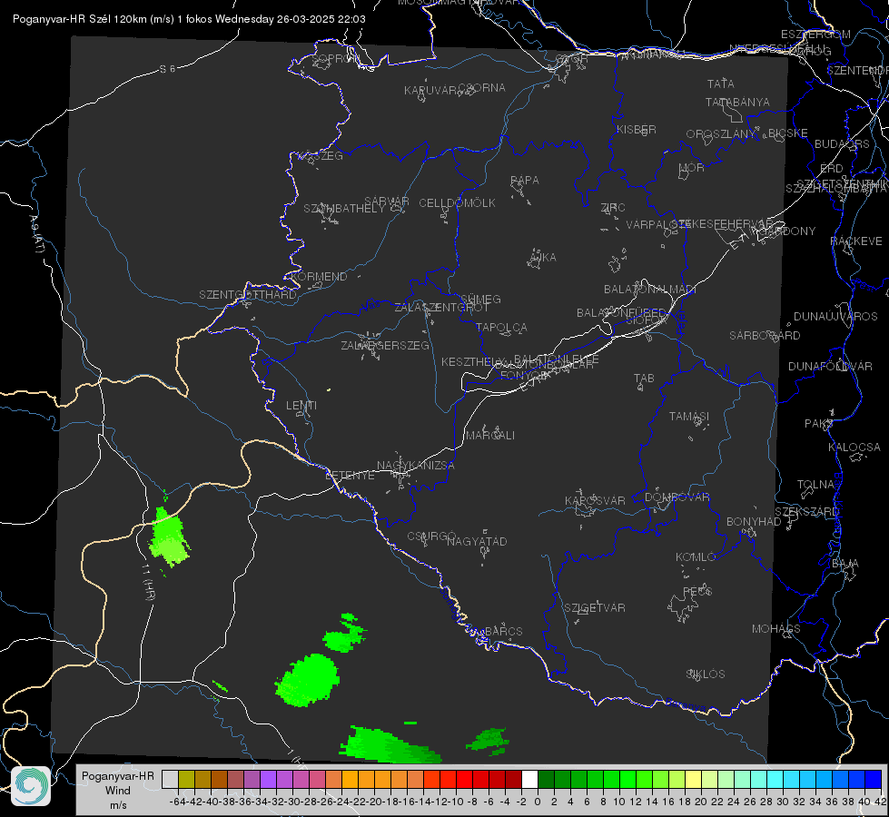This screenshot has width=889, height=817.
Task: Click the dark red swatch above -4
Action: (x=513, y=779)
